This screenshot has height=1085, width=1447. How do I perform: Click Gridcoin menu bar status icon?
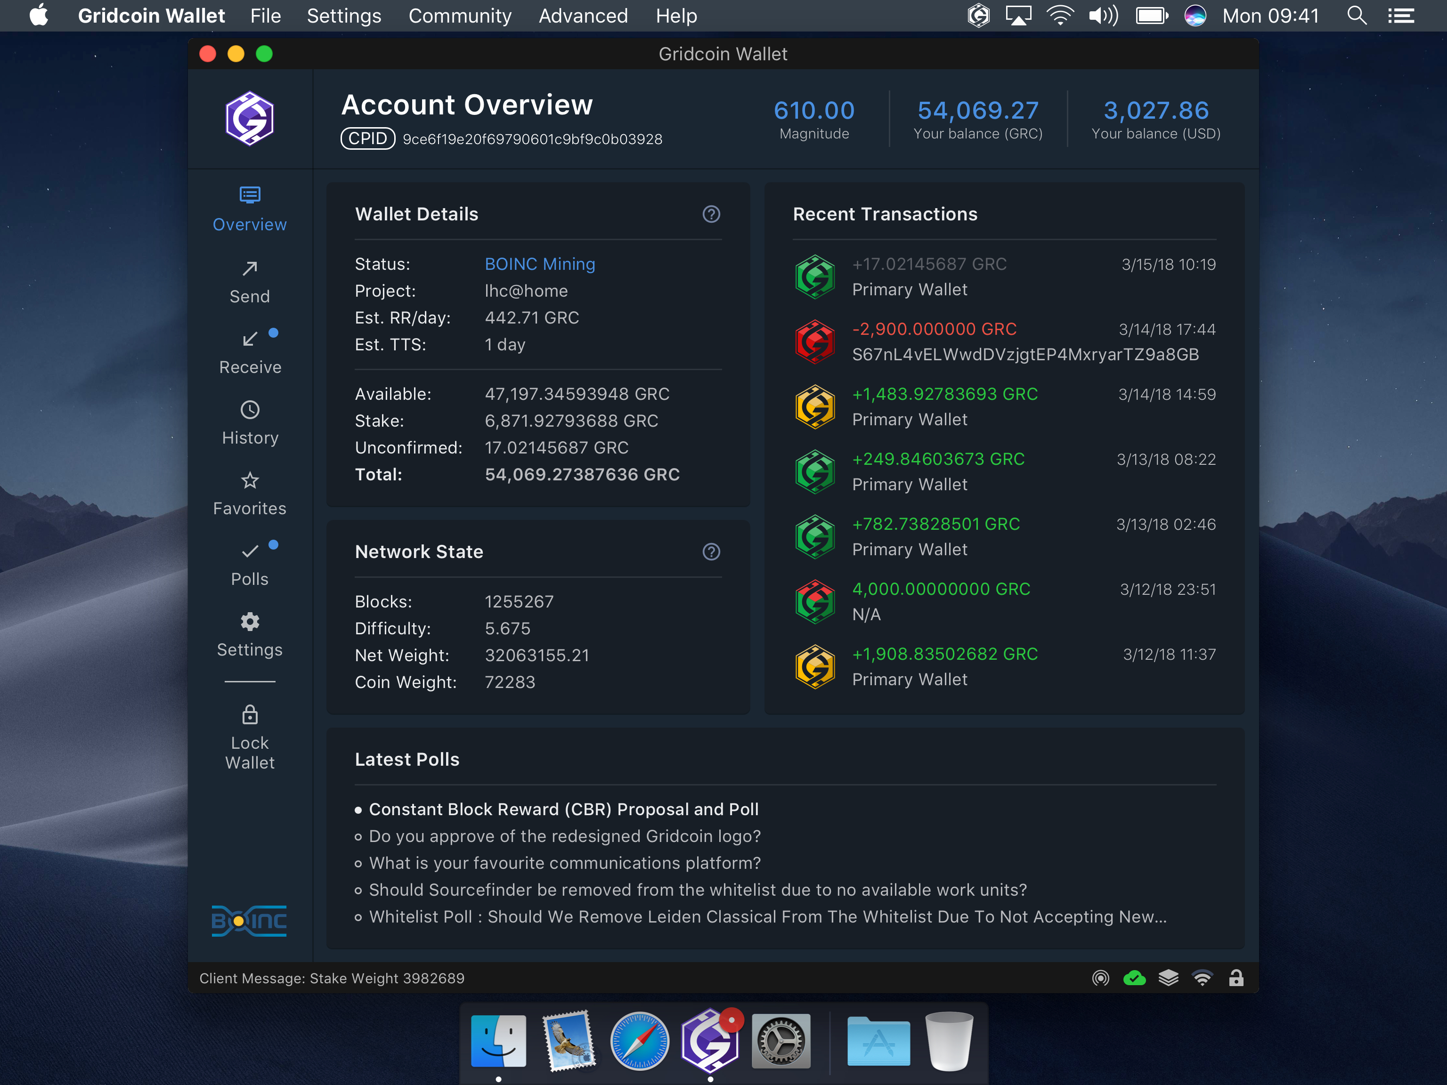(979, 16)
